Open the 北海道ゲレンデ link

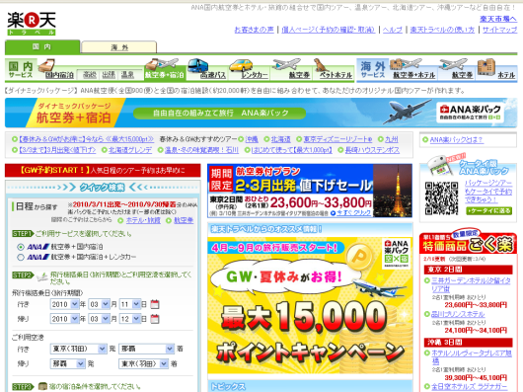tap(130, 150)
